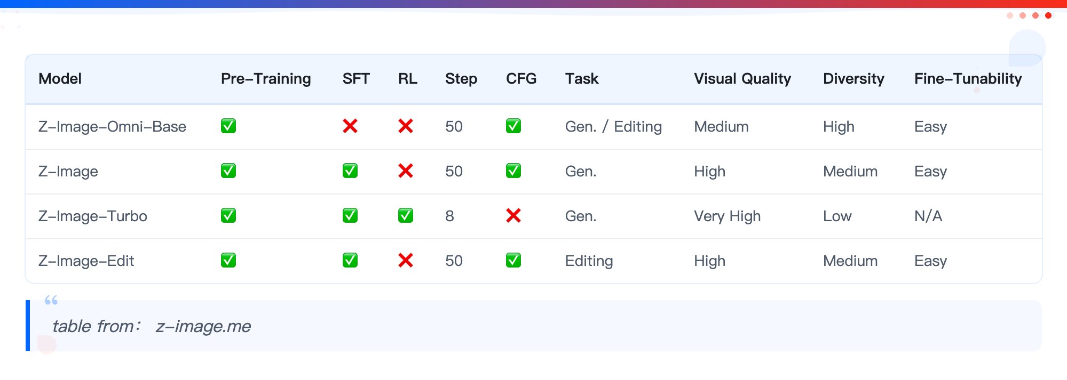
Task: Click Visual Quality 'High' in Z-Image row
Action: click(x=709, y=172)
